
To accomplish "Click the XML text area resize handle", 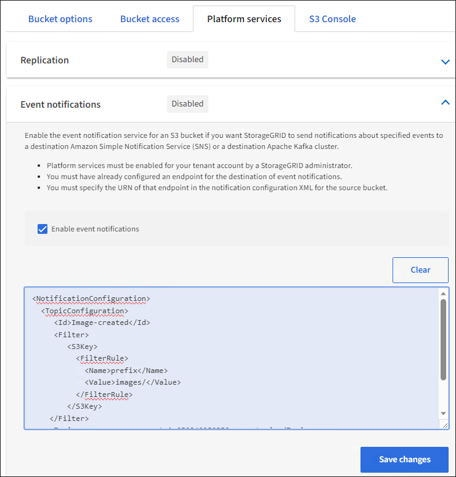I will pos(445,425).
